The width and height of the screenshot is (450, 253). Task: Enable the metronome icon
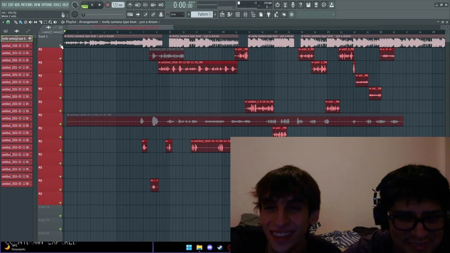coord(130,5)
